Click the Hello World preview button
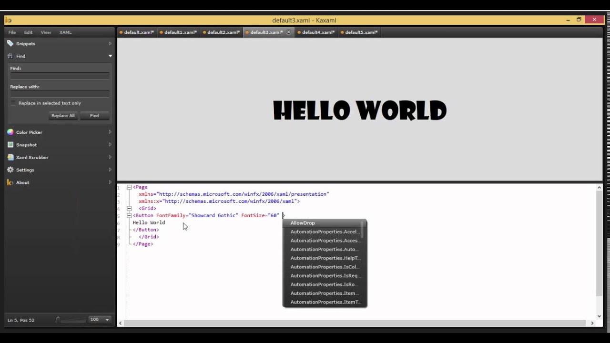610x343 pixels. (360, 110)
